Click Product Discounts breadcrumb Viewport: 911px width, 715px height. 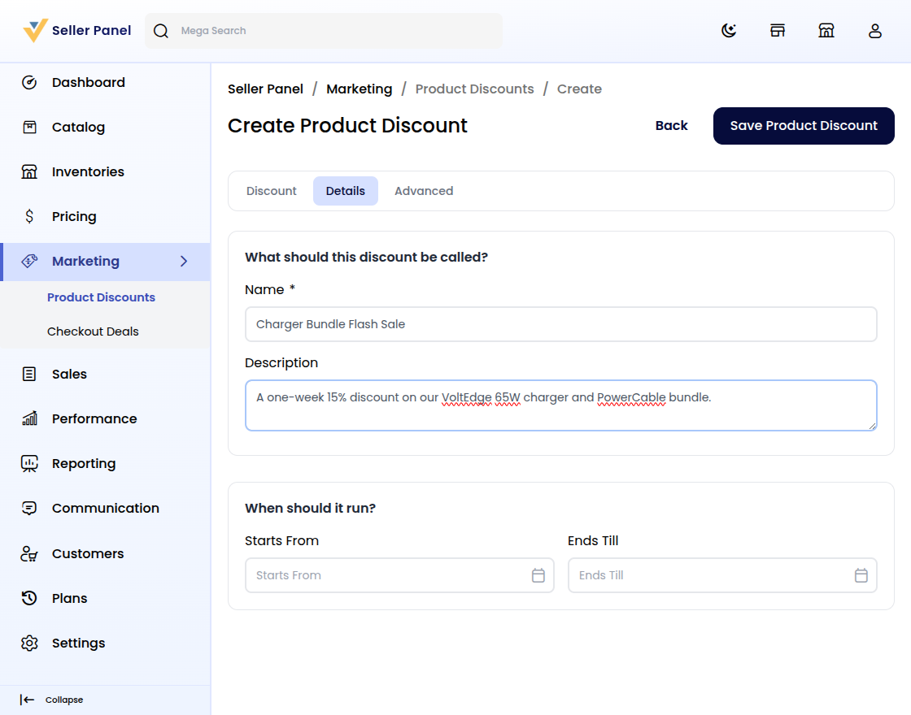474,89
